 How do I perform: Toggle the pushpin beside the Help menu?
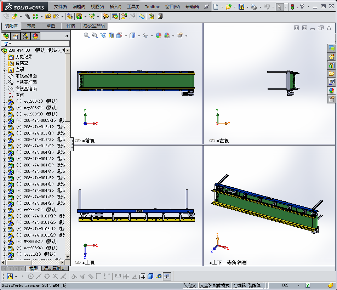pos(206,6)
